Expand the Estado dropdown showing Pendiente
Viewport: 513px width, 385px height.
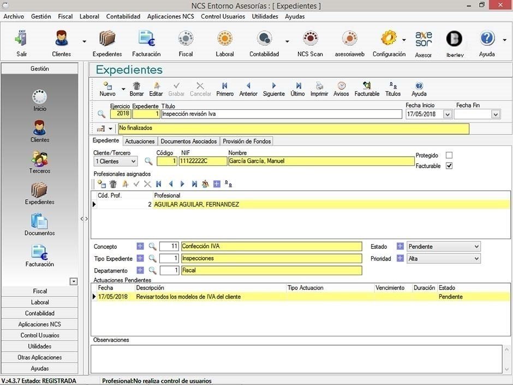click(x=476, y=247)
